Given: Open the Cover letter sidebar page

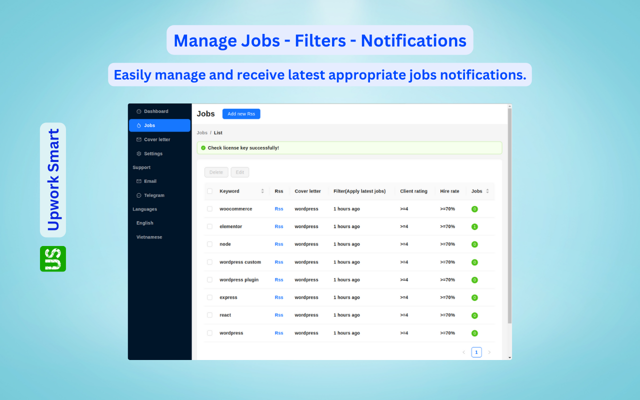Looking at the screenshot, I should click(x=159, y=139).
